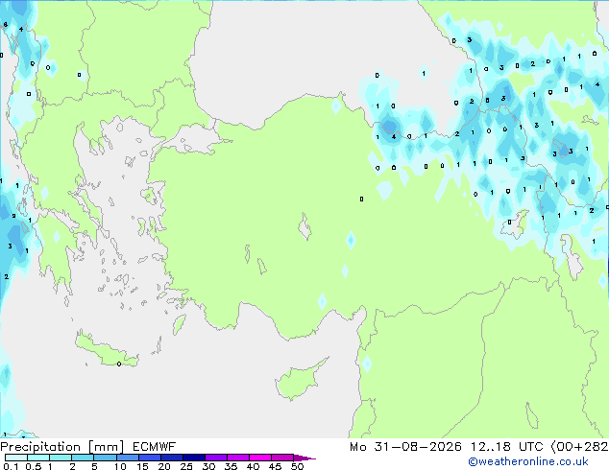Screen dimensions: 609x470
Task: Click the 'Precipitation [mm]' title text
Action: [x=61, y=447]
